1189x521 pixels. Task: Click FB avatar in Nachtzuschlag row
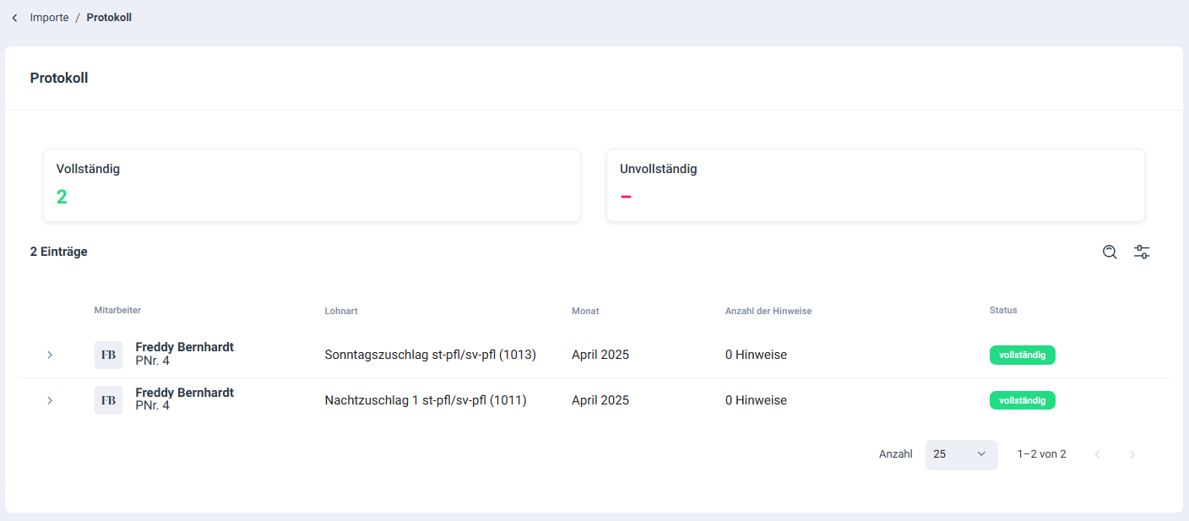pyautogui.click(x=108, y=400)
